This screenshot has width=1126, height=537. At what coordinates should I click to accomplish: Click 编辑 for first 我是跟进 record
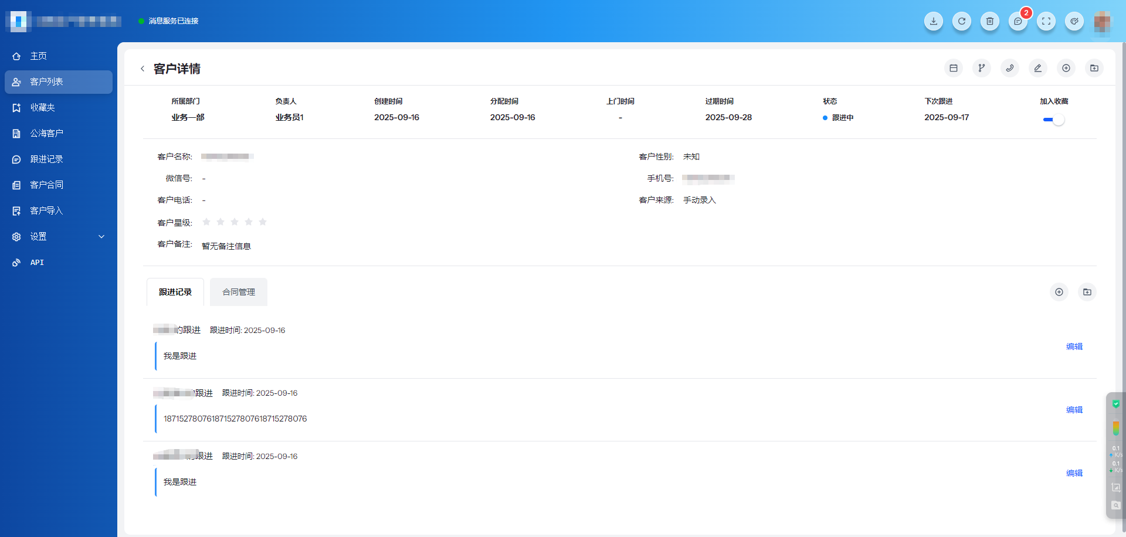[1074, 346]
